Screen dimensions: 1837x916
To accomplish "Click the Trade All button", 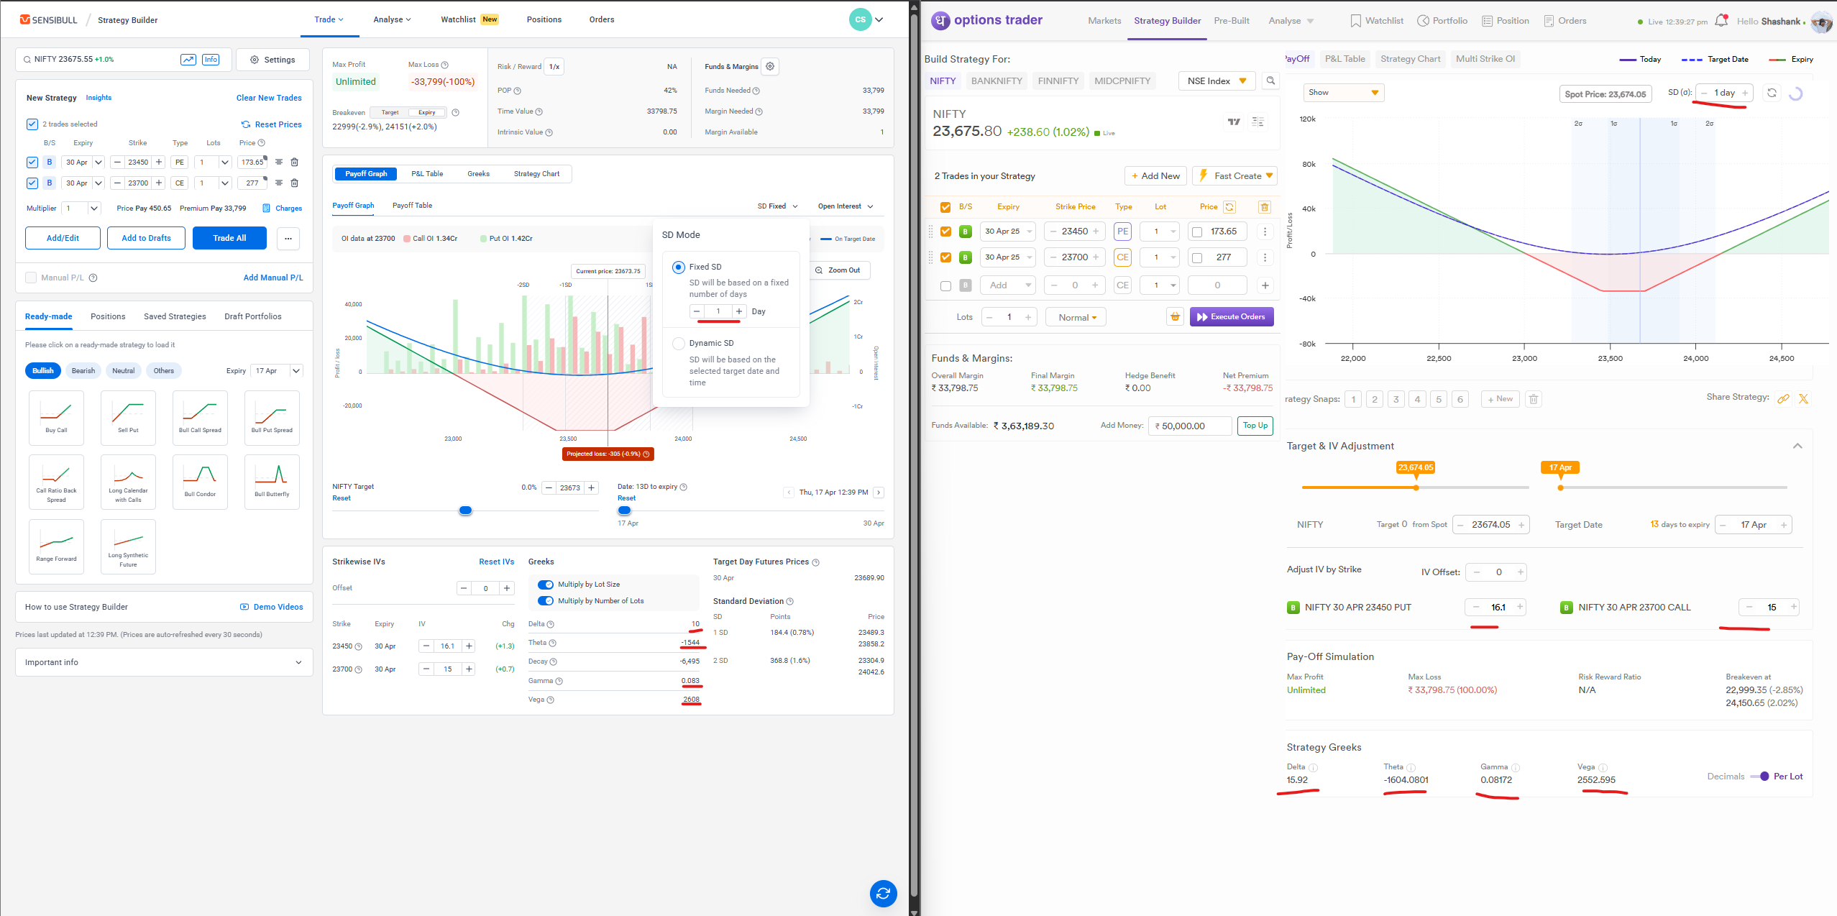I will [x=229, y=238].
